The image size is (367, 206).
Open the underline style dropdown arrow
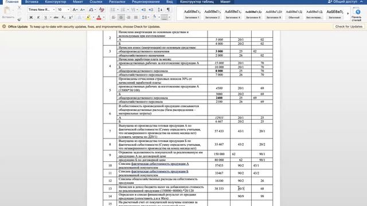[x=50, y=17]
